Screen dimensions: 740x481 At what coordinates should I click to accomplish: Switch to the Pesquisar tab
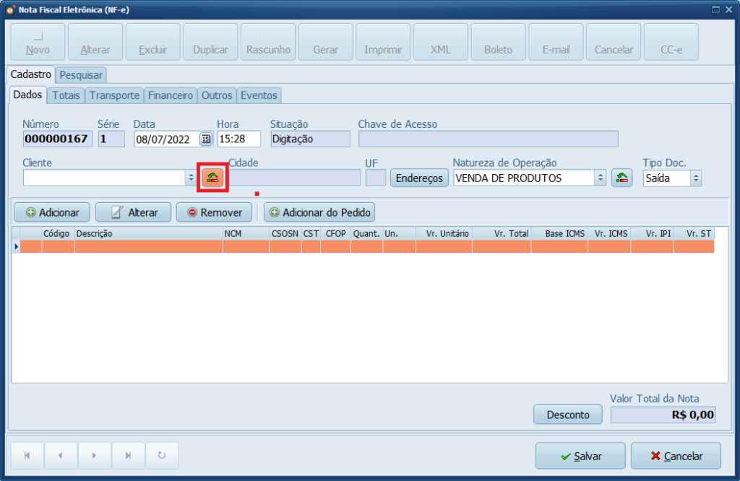click(81, 75)
